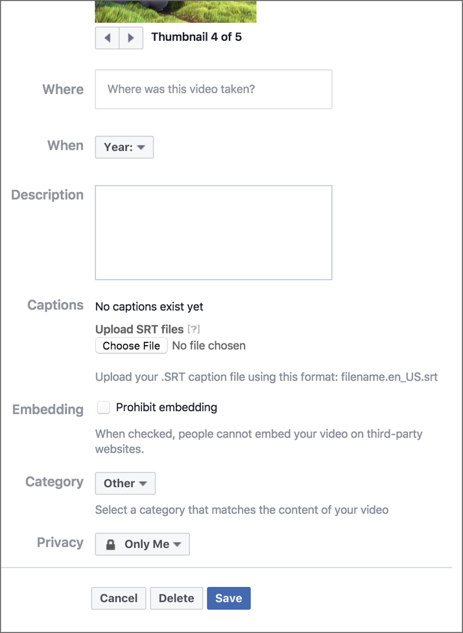Viewport: 463px width, 633px height.
Task: Show the previous video thumbnail
Action: tap(107, 38)
